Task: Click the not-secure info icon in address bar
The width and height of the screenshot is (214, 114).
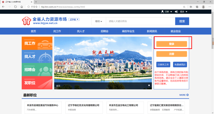Action: 28,7
